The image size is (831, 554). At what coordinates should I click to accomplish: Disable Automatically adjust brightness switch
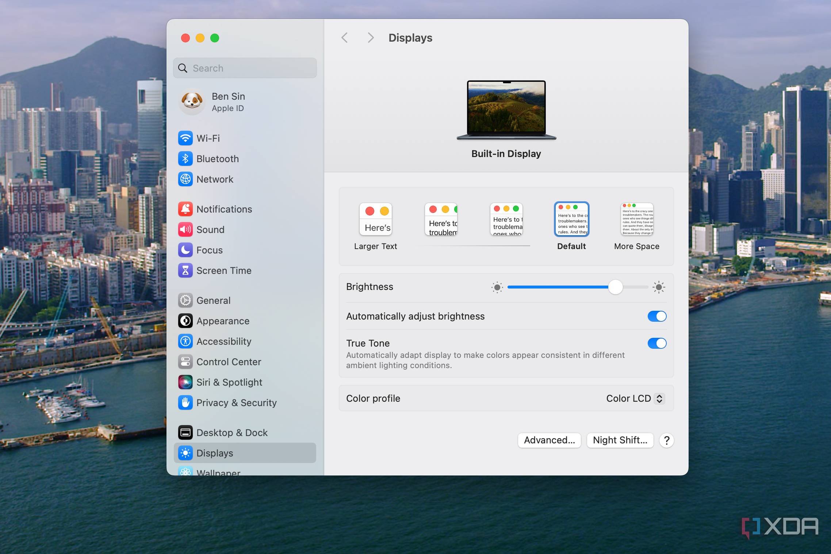pos(657,316)
